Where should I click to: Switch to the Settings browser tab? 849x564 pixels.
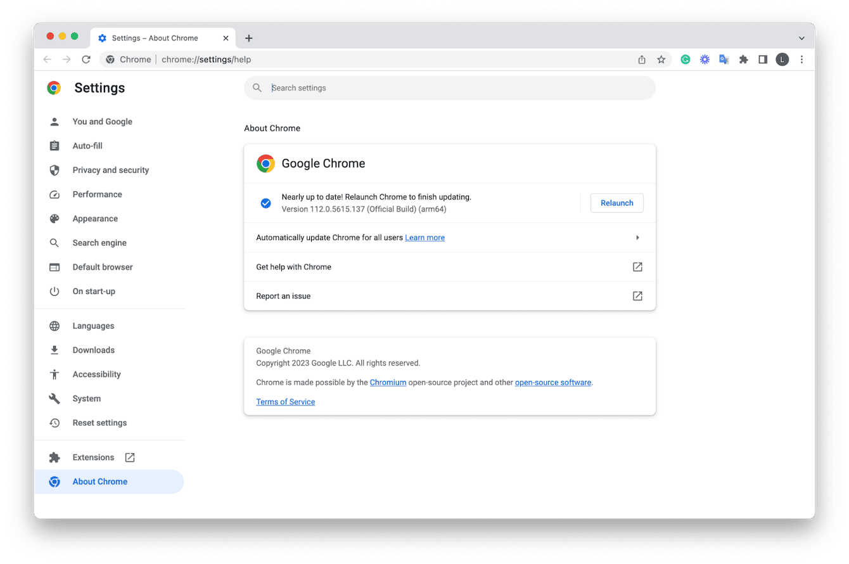coord(155,38)
